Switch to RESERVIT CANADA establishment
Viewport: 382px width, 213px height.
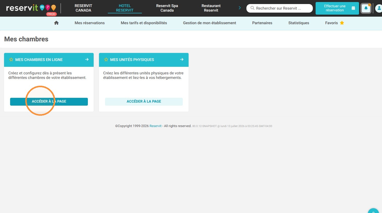[x=83, y=8]
